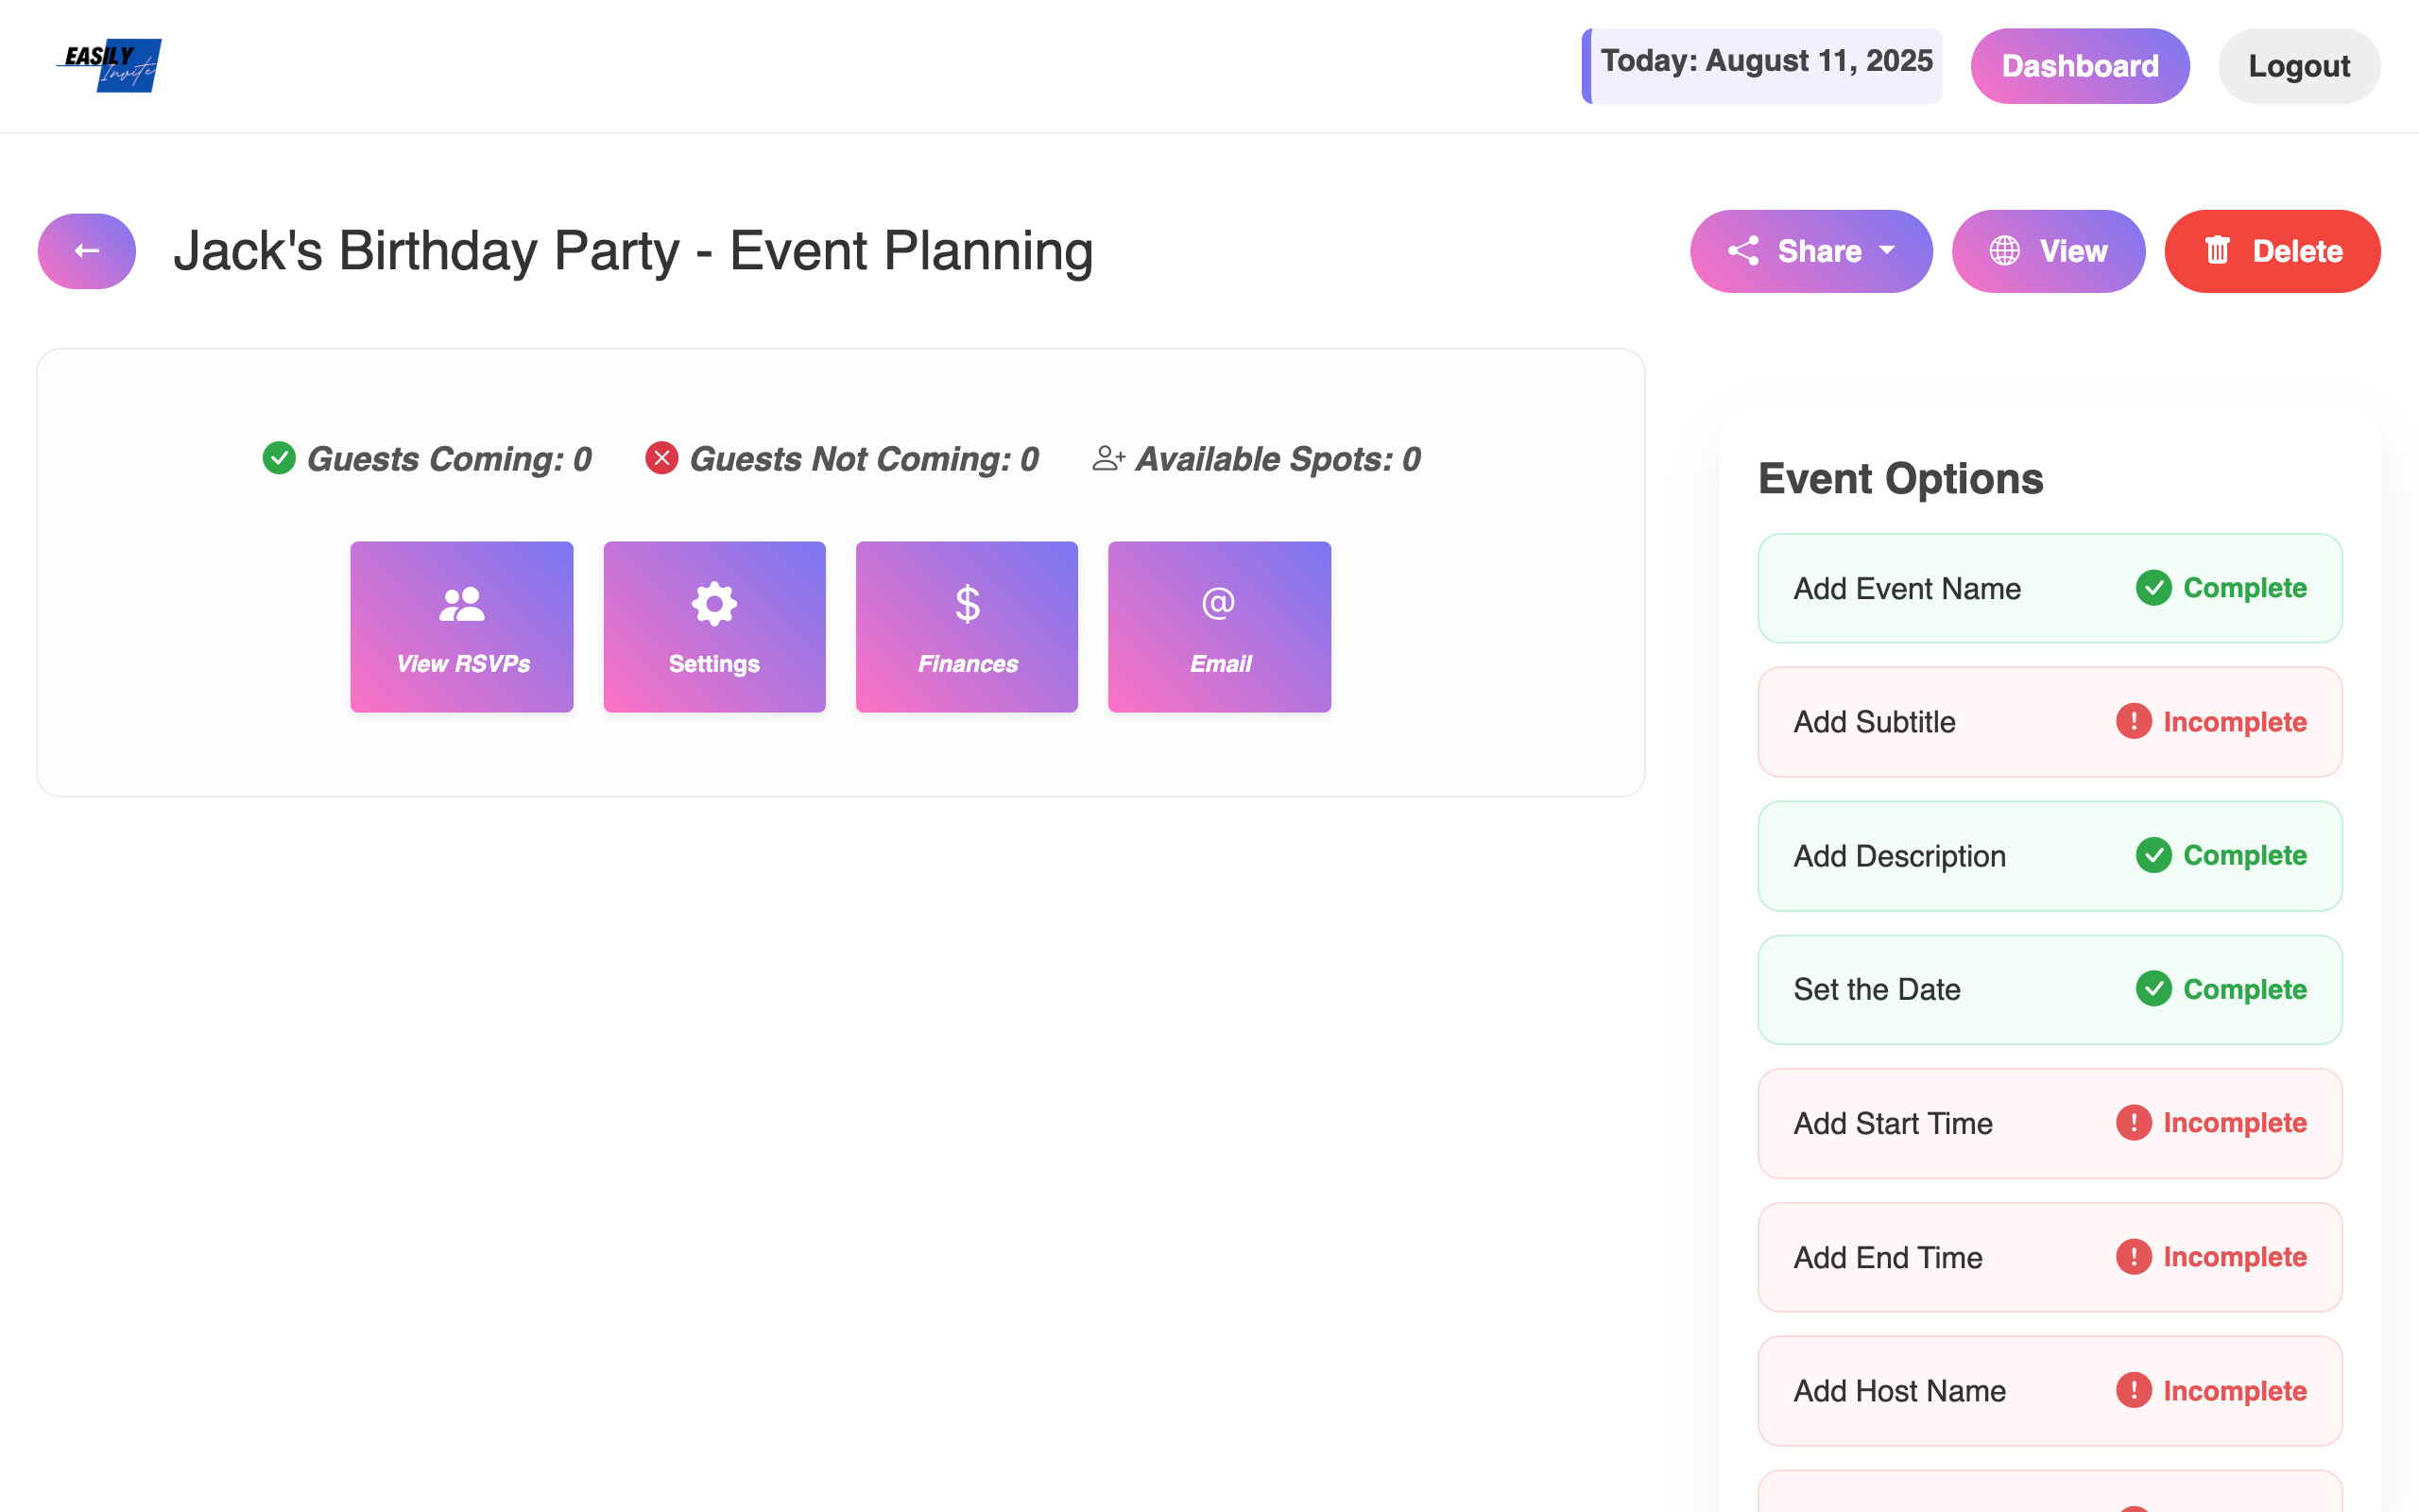Click the at-sign Email icon
Image resolution: width=2419 pixels, height=1512 pixels.
click(x=1219, y=603)
